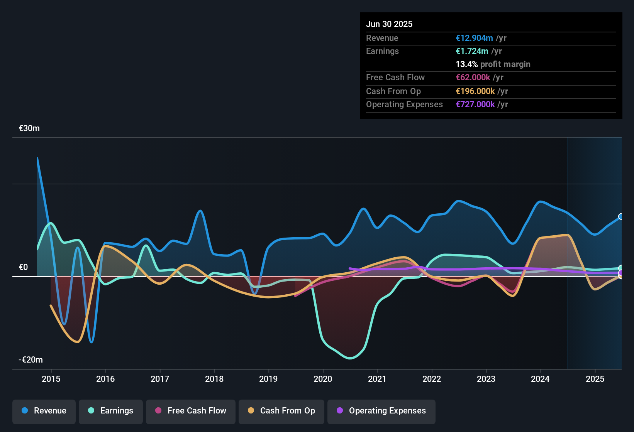The width and height of the screenshot is (634, 432).
Task: Click the orange Cash From Op legend dot
Action: (251, 411)
